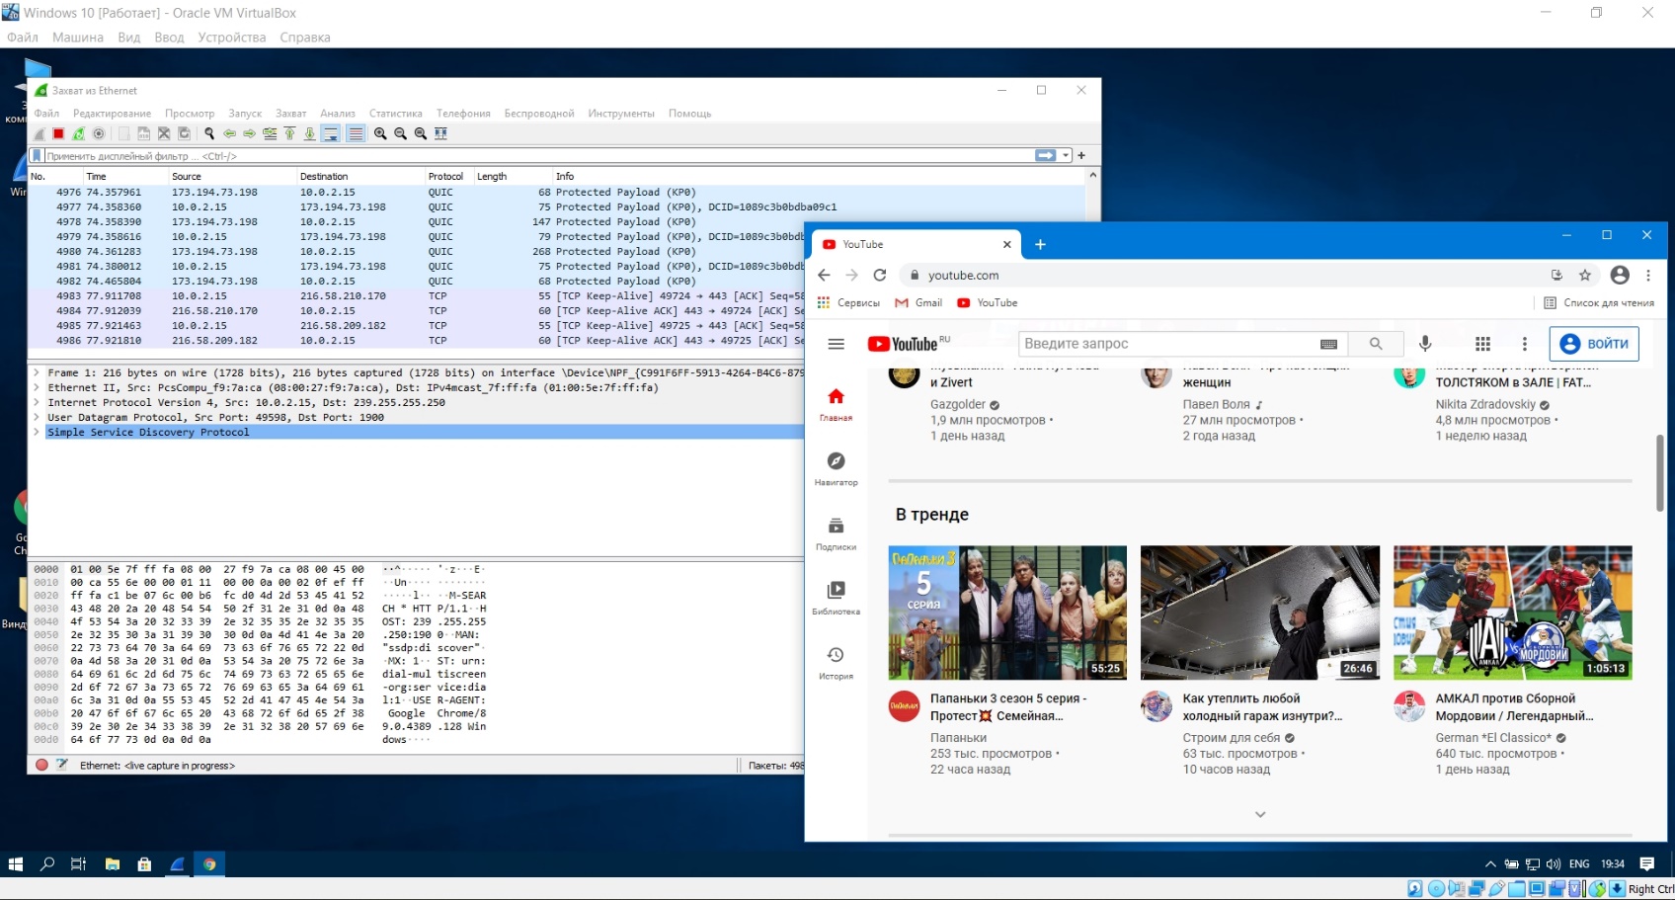Click the display filter bookmark icon
1675x900 pixels.
tap(38, 156)
